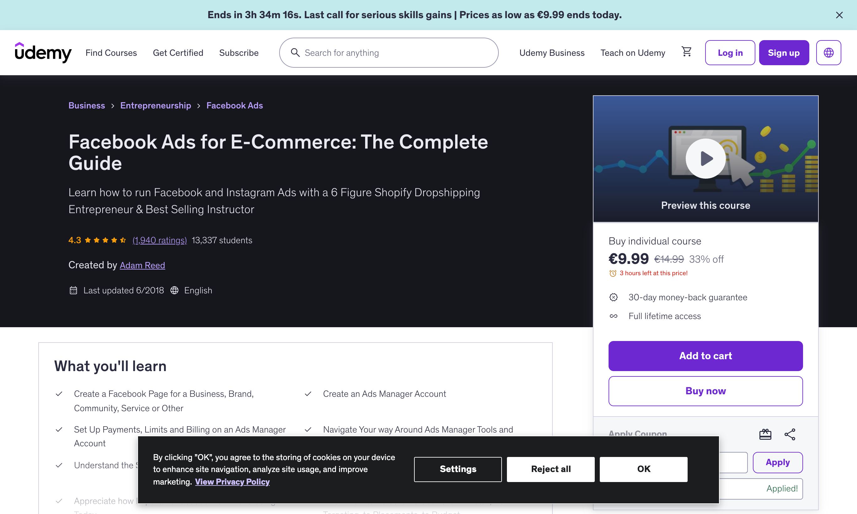Screen dimensions: 857x514
Task: Click the chevron after Business breadcrumb
Action: pos(113,106)
